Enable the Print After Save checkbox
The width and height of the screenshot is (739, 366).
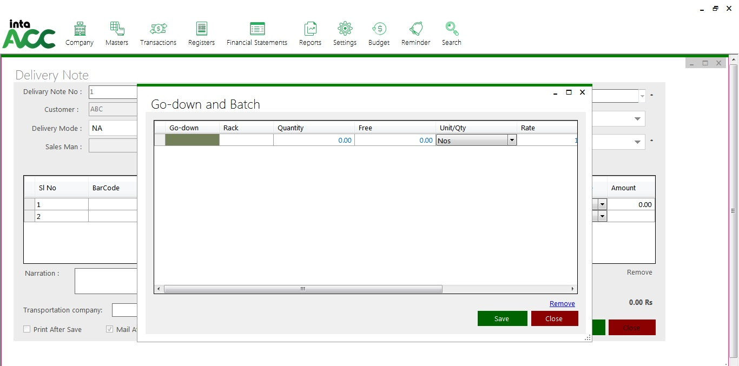[27, 329]
